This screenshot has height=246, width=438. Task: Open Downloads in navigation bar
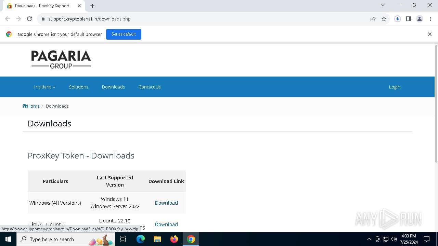pyautogui.click(x=113, y=87)
